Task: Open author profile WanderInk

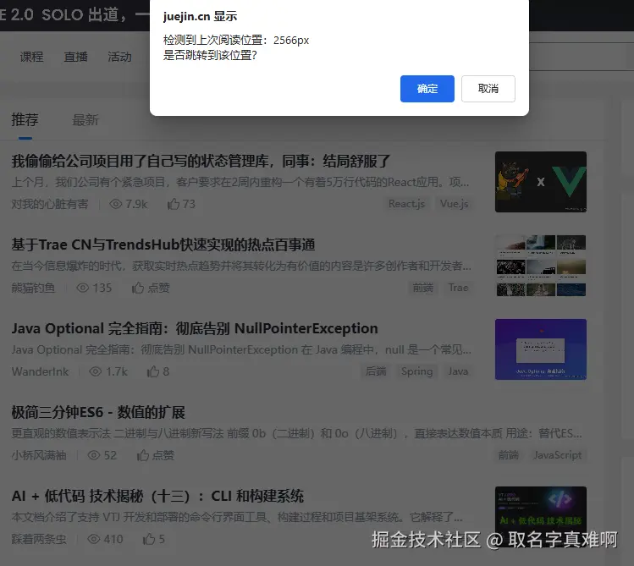Action: point(40,371)
